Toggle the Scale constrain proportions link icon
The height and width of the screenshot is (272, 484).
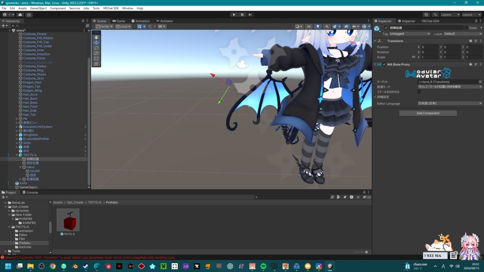coord(414,57)
